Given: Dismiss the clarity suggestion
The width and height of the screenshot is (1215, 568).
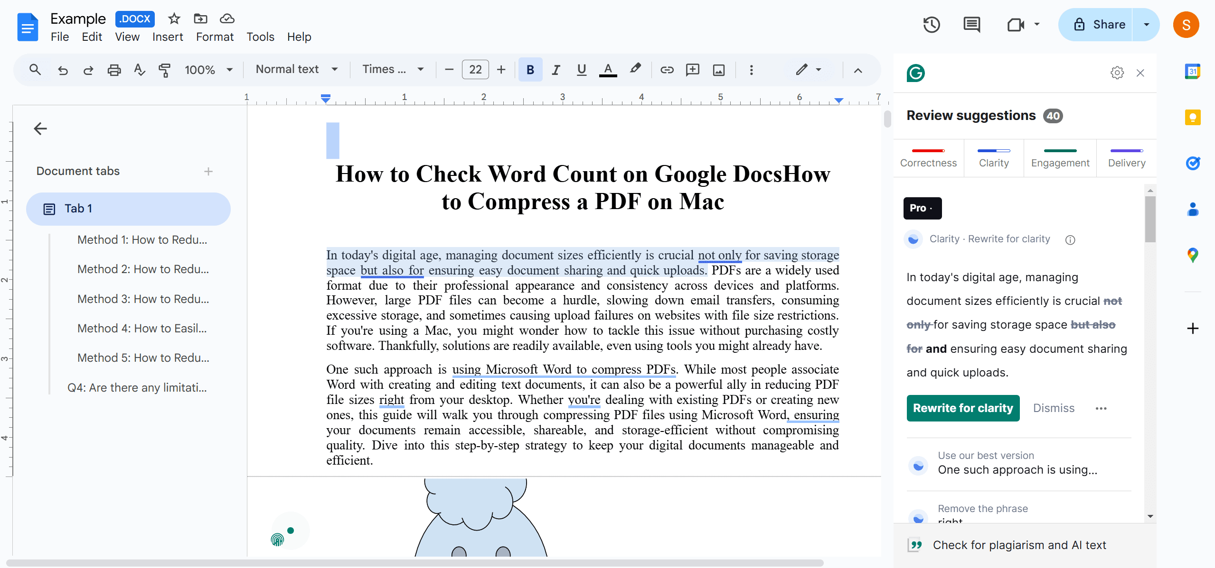Looking at the screenshot, I should [x=1054, y=408].
